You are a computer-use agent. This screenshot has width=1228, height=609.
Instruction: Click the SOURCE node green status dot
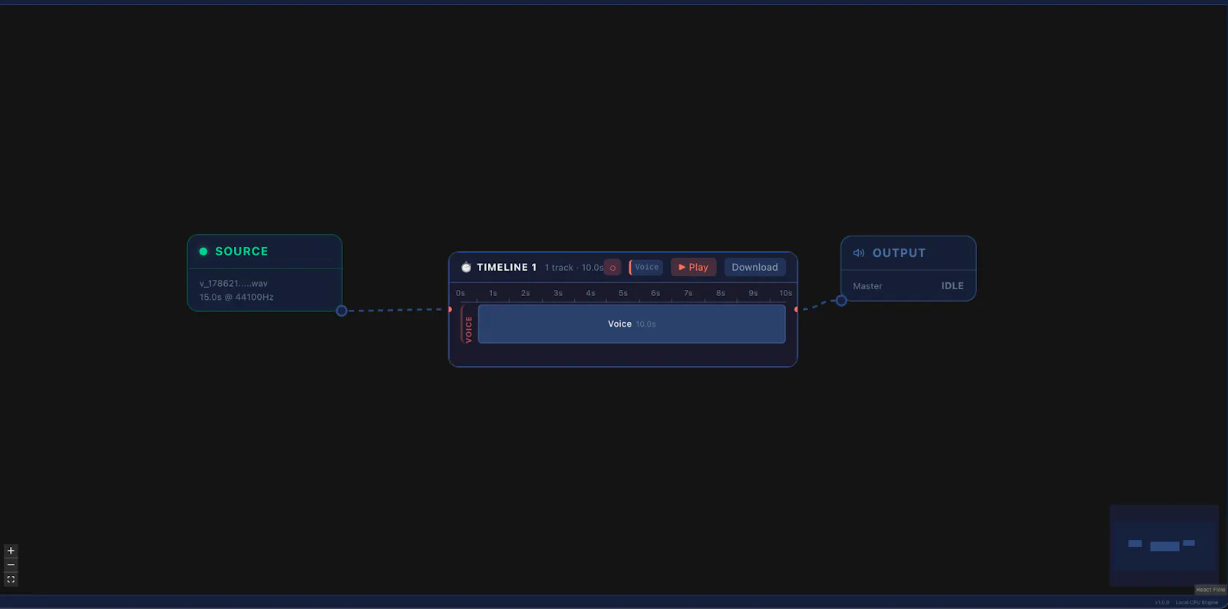click(203, 252)
